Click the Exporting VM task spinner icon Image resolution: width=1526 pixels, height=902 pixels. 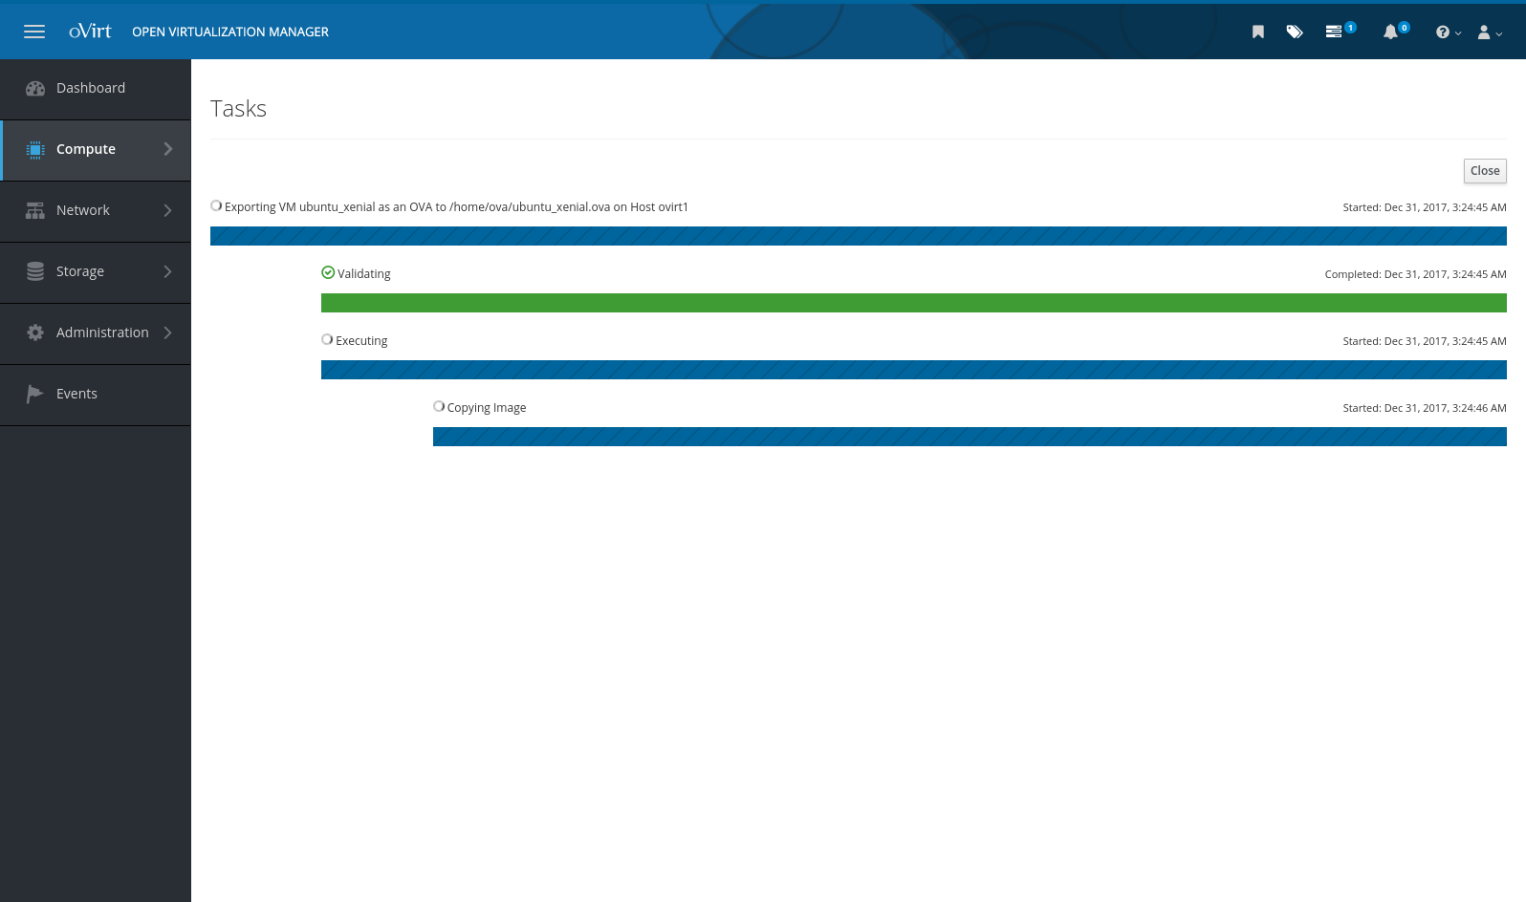216,205
